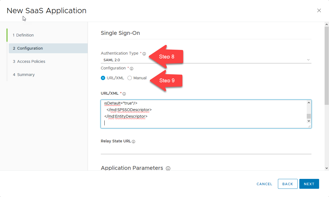Cancel the new SaaS application wizard
The image size is (329, 197).
[264, 184]
